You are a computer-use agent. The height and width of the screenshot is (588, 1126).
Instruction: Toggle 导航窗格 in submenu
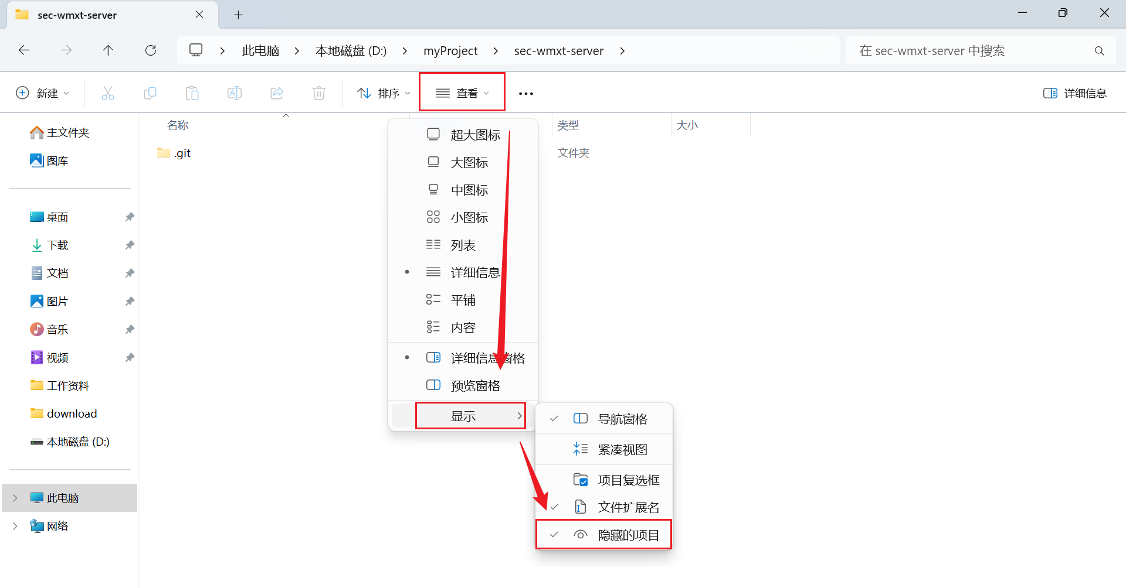[x=604, y=419]
